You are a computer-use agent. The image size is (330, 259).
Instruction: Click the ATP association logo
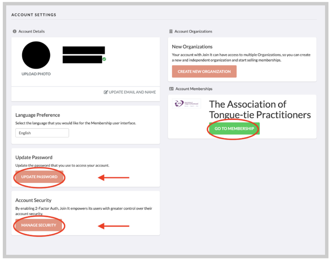pyautogui.click(x=186, y=104)
